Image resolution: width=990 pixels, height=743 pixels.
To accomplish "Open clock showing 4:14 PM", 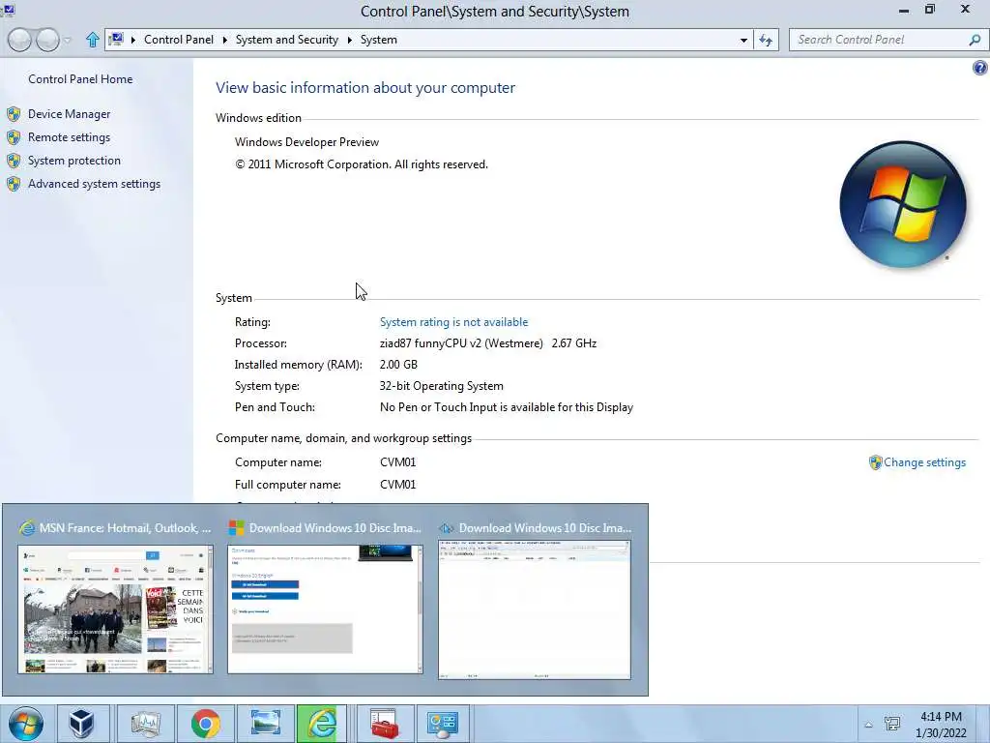I will point(941,725).
